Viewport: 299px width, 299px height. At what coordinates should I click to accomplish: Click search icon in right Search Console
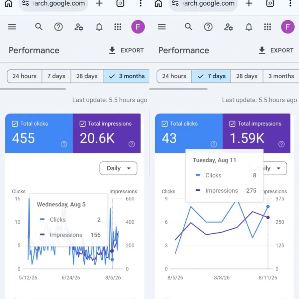(x=189, y=27)
